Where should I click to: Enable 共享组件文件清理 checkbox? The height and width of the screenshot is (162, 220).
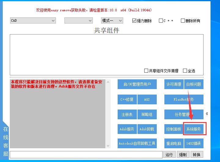pyautogui.click(x=146, y=71)
